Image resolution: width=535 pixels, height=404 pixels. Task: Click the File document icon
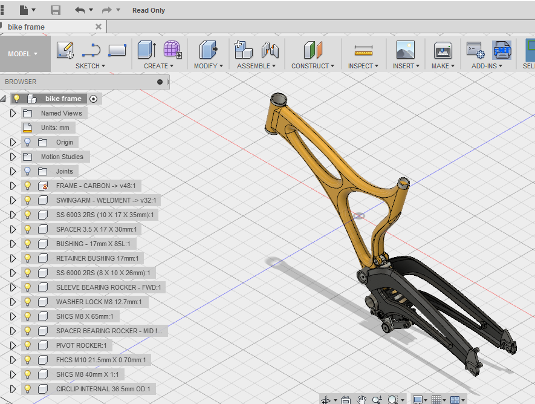click(24, 10)
